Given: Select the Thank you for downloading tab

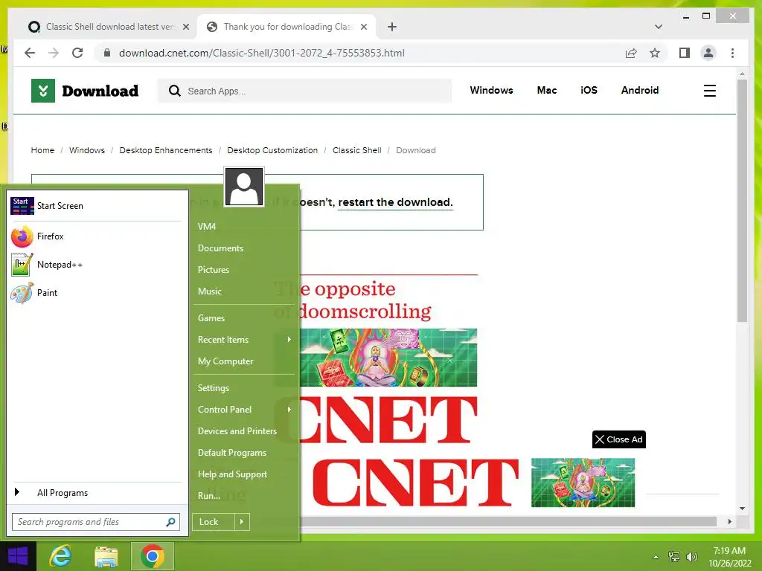Looking at the screenshot, I should (x=286, y=27).
